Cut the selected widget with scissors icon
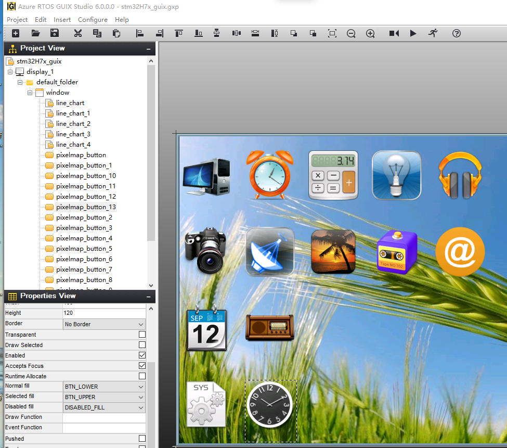 pos(78,33)
